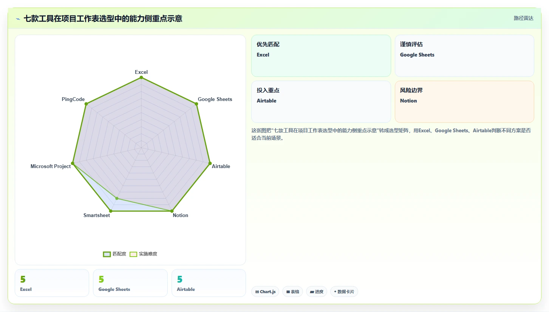Click the 匹配度 legend color box

[x=107, y=254]
